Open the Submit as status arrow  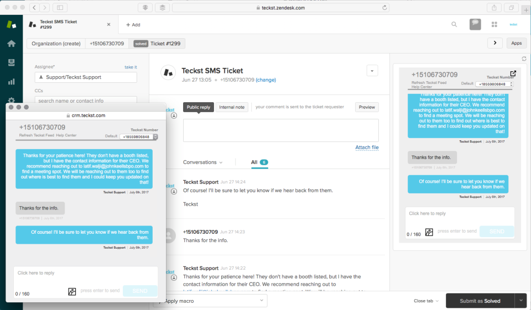pyautogui.click(x=521, y=301)
